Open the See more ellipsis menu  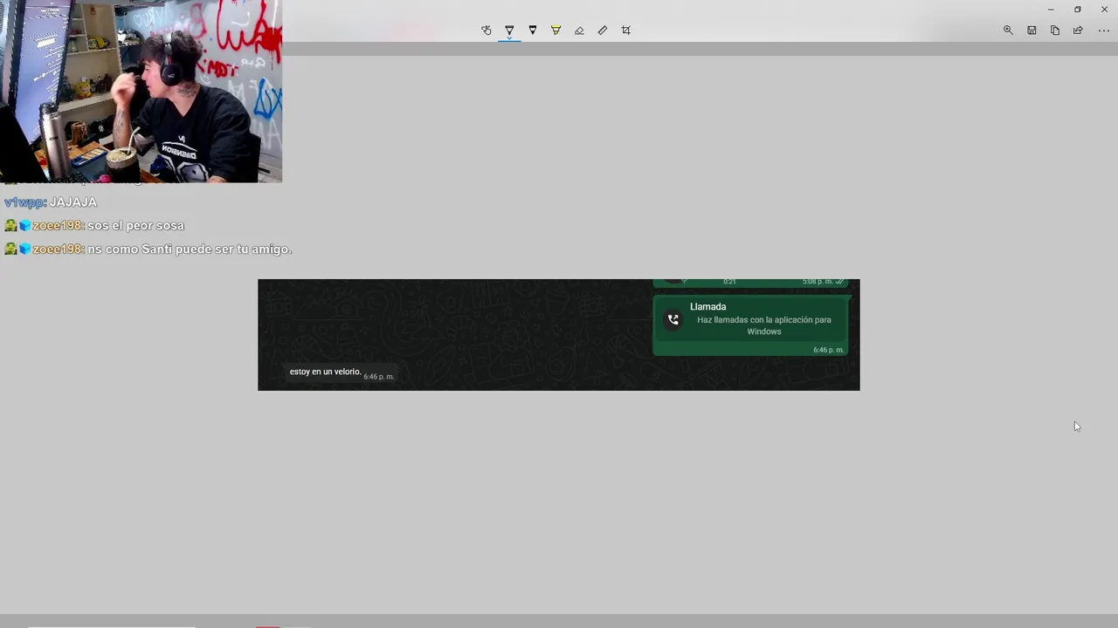point(1103,31)
